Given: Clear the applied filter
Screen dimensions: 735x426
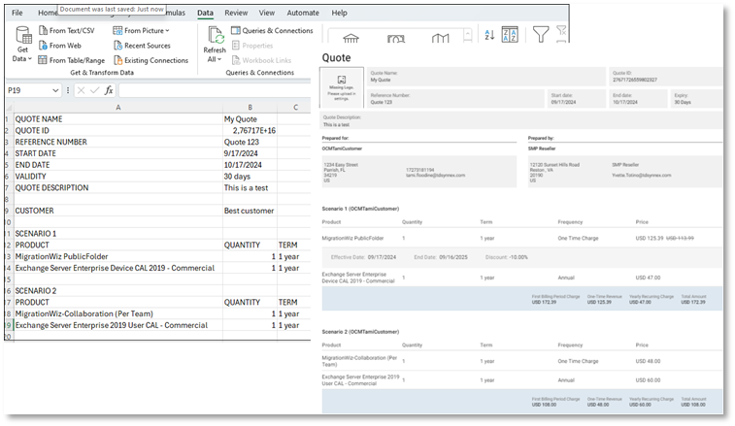Looking at the screenshot, I should point(561,31).
